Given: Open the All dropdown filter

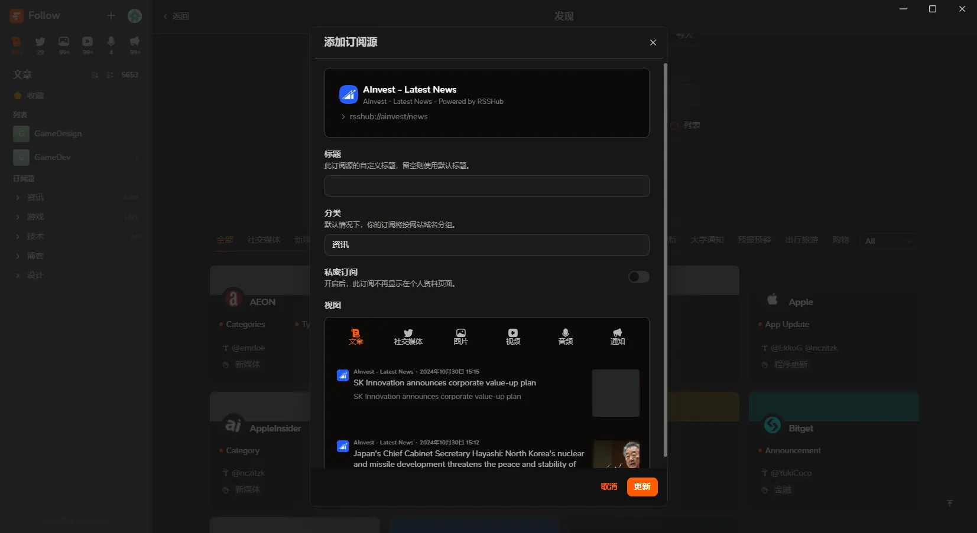Looking at the screenshot, I should [x=888, y=241].
